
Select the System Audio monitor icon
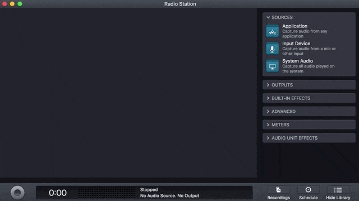coord(272,66)
